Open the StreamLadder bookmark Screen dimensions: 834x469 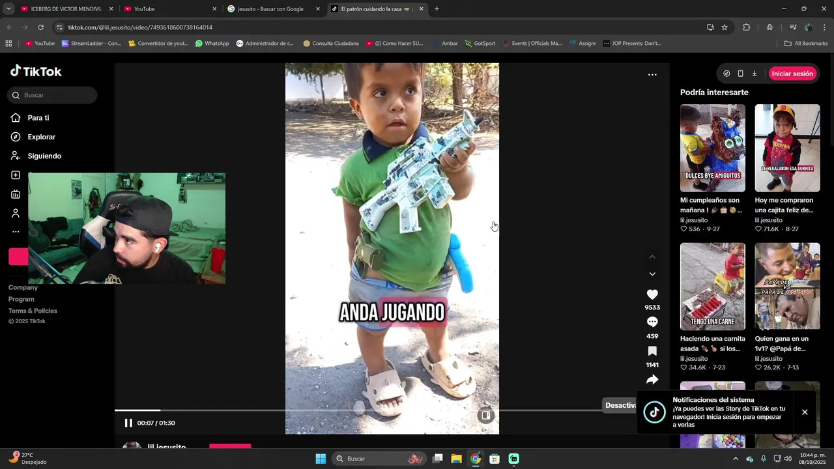pos(91,44)
